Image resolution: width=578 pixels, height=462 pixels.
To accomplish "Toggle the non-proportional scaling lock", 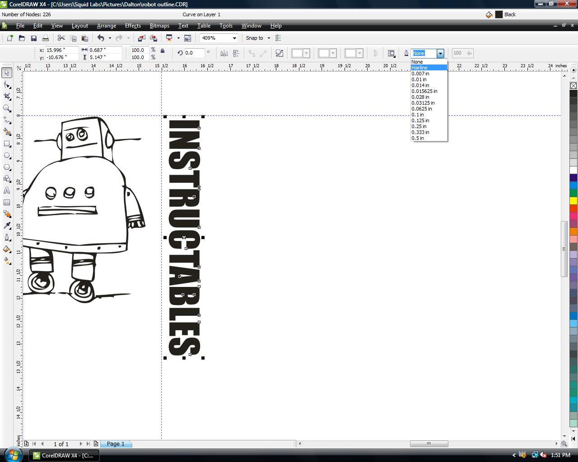I will click(163, 51).
